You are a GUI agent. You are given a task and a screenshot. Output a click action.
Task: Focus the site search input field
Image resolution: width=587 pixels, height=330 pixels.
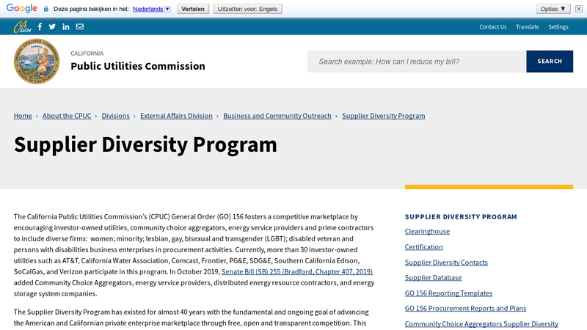tap(417, 62)
